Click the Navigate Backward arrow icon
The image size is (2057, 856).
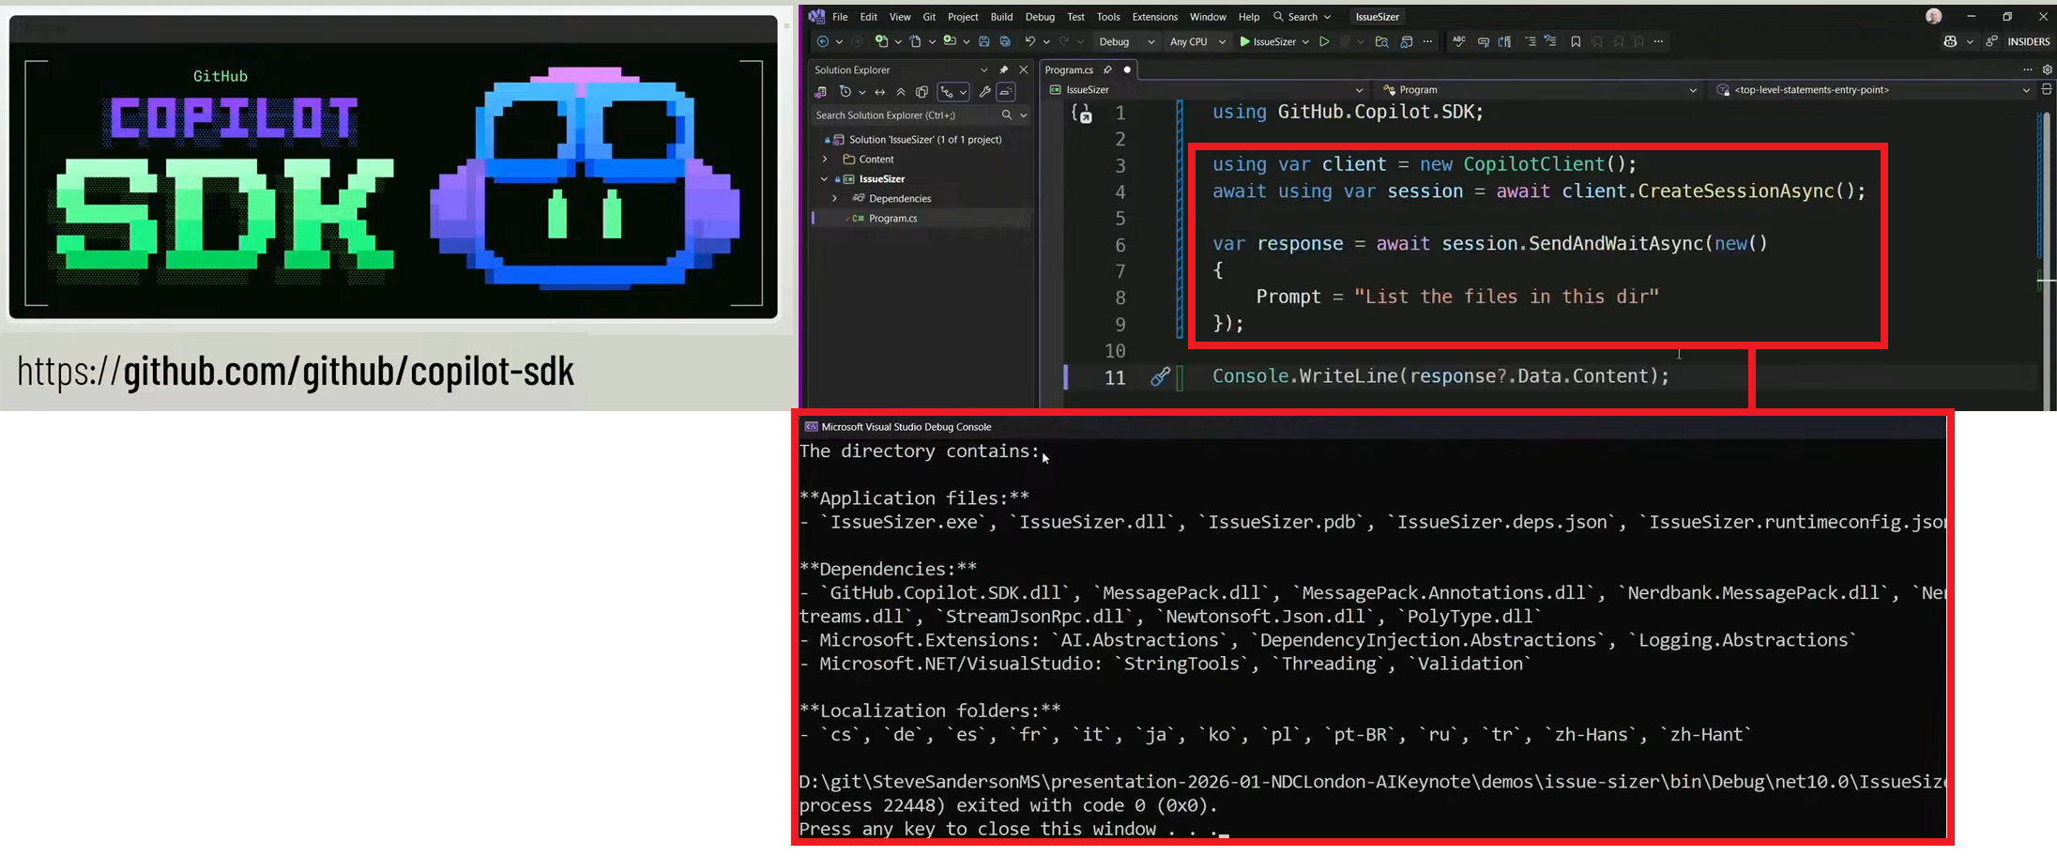coord(823,41)
